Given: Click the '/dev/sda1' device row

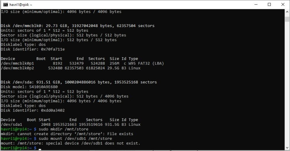Looking at the screenshot, I should point(71,125).
